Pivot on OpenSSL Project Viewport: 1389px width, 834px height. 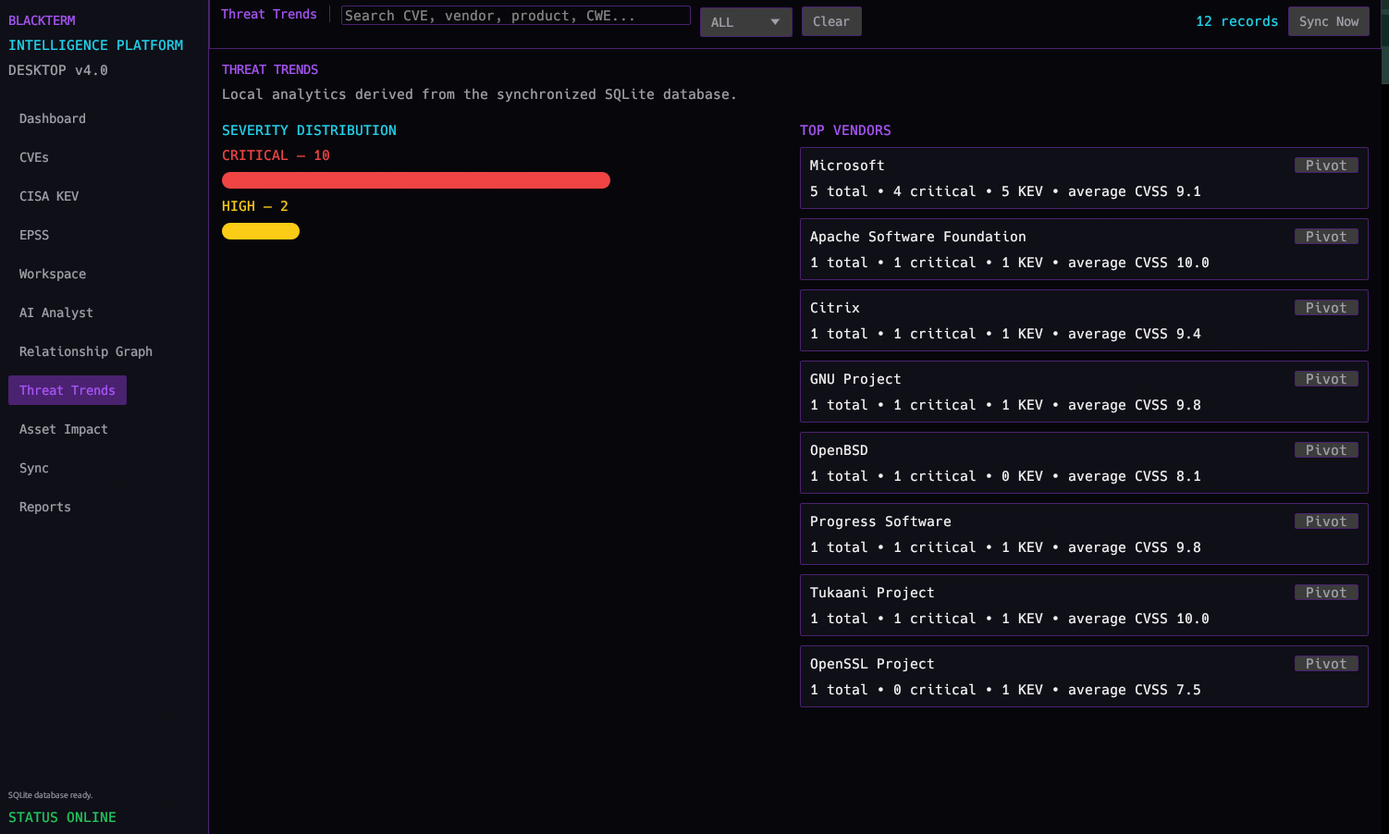[x=1326, y=664]
